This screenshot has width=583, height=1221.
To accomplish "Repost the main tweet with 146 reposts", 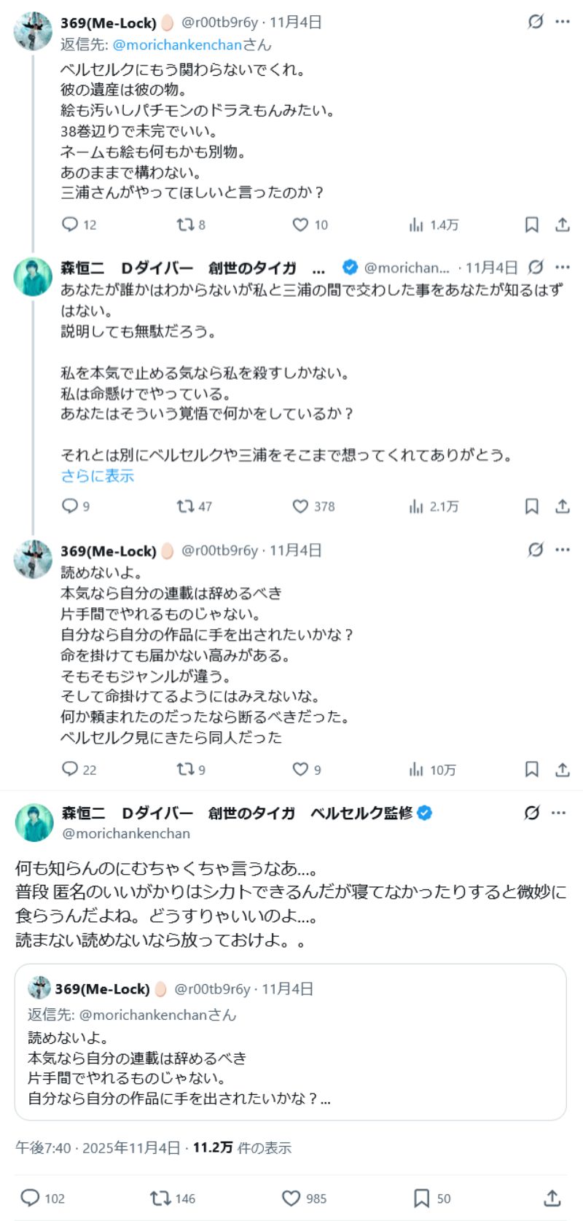I will coord(160,1198).
